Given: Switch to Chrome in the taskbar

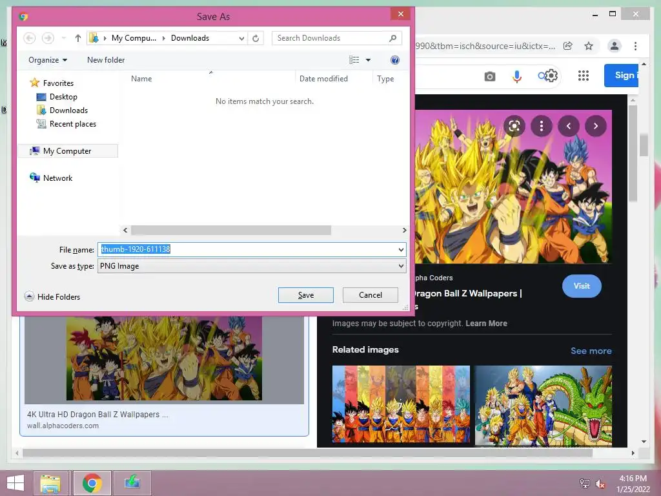Looking at the screenshot, I should [x=92, y=483].
